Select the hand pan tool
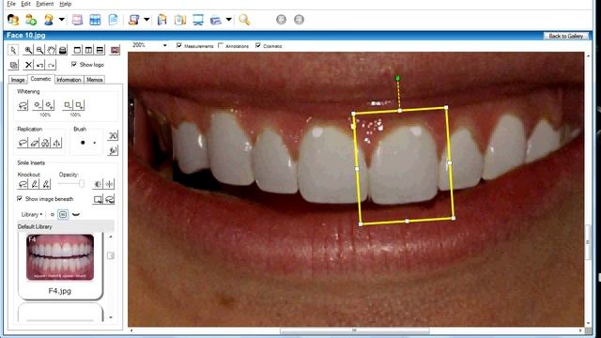Image resolution: width=601 pixels, height=338 pixels. pos(51,50)
